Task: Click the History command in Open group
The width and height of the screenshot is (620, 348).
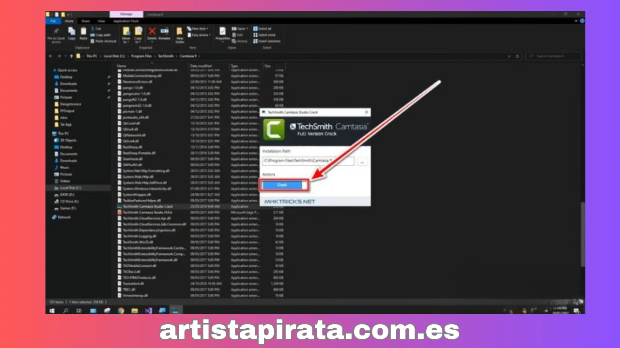Action: point(240,41)
